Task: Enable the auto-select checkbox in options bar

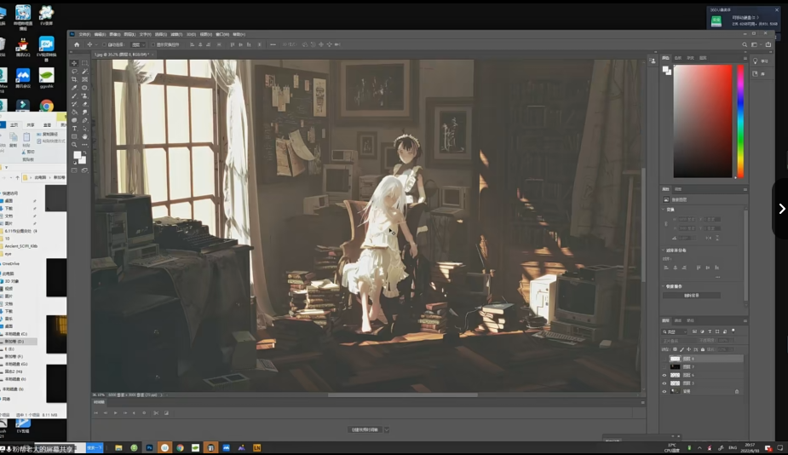Action: click(x=104, y=45)
